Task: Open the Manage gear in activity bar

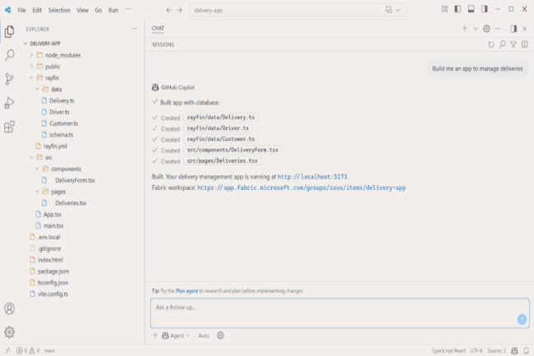Action: click(10, 332)
